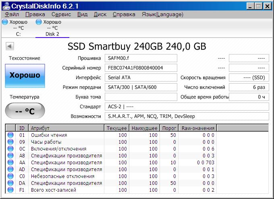Click the firmware field SAFM00.f
274x199 pixels.
coord(141,58)
